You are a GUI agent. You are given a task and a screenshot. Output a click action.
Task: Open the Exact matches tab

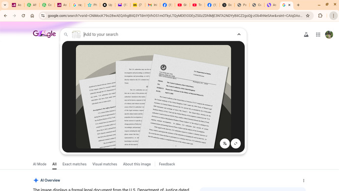(x=74, y=164)
